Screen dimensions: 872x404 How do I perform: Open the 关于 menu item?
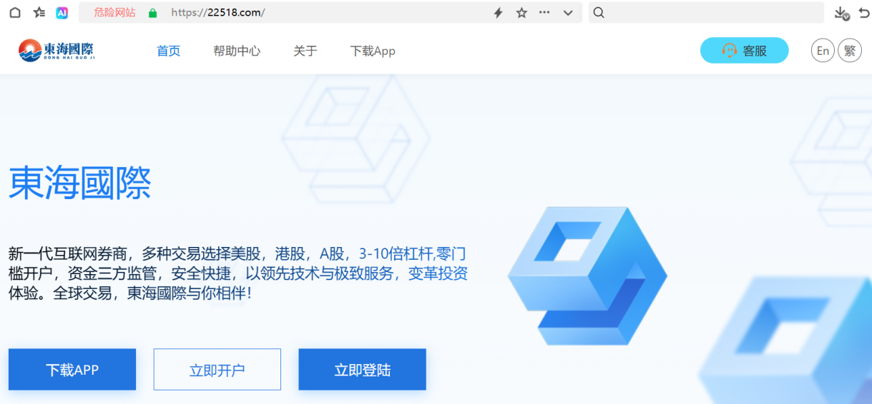coord(305,51)
